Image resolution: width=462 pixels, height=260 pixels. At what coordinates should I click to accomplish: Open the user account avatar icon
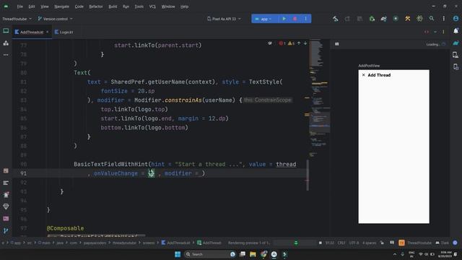pos(456,19)
